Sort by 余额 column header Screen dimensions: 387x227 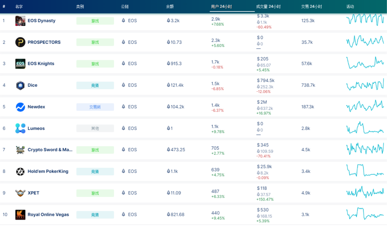[x=170, y=7]
